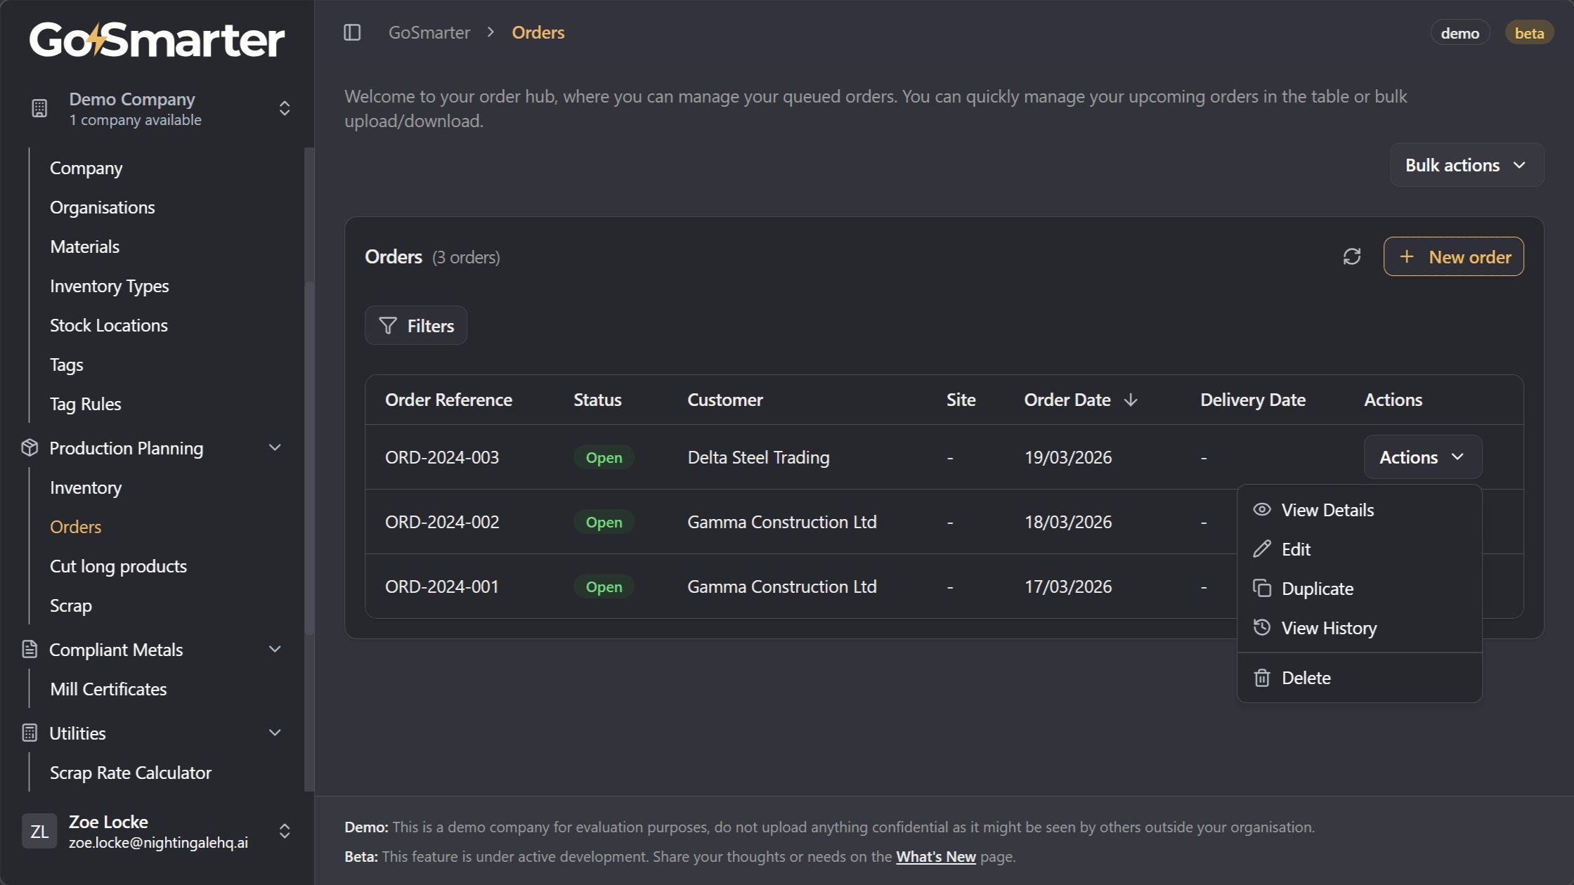Click order reference ORD-2024-001
Image resolution: width=1574 pixels, height=885 pixels.
pyautogui.click(x=442, y=586)
